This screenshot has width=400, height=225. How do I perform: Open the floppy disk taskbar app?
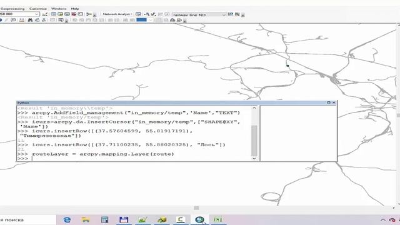pyautogui.click(x=124, y=219)
